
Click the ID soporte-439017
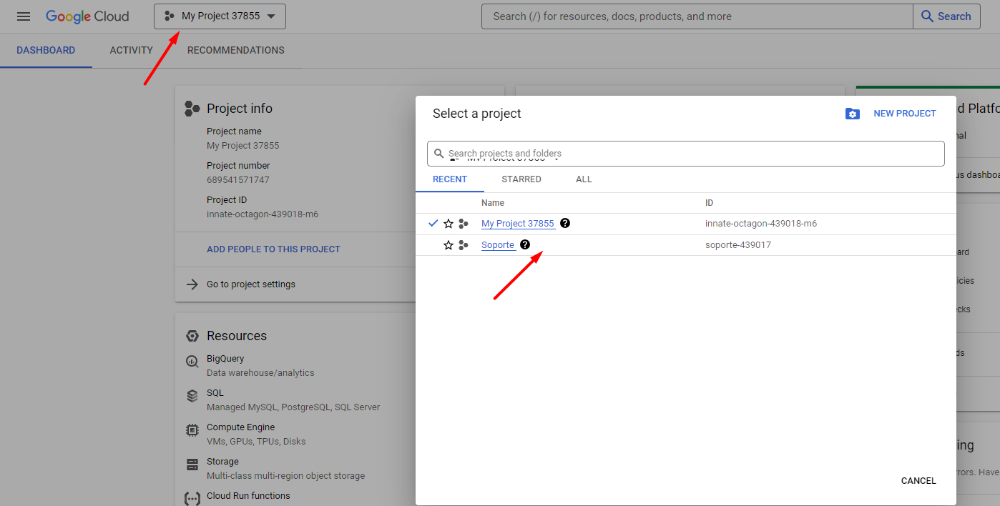click(x=738, y=245)
